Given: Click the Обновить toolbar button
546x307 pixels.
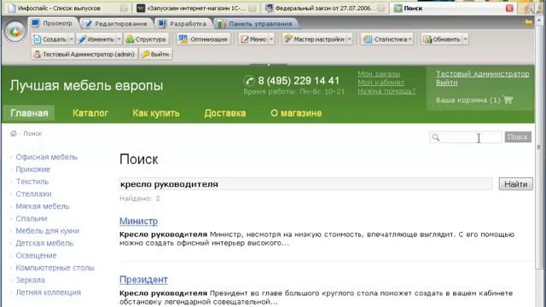Looking at the screenshot, I should click(442, 39).
